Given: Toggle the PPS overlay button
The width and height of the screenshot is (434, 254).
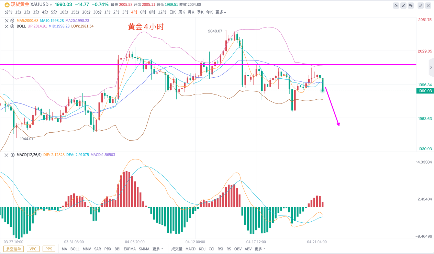Looking at the screenshot, I should (49, 249).
